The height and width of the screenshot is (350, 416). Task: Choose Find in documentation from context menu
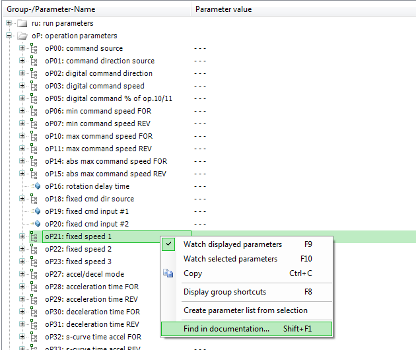[226, 329]
